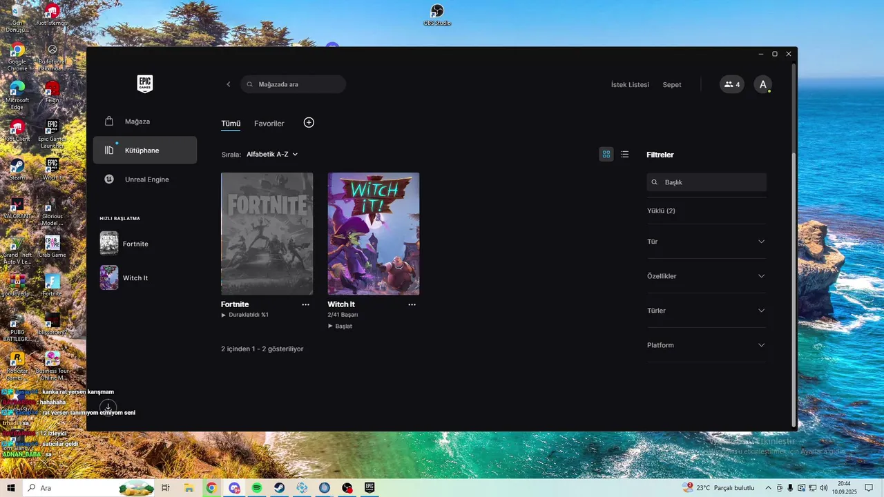Open the Unreal Engine section
884x497 pixels.
[x=145, y=179]
